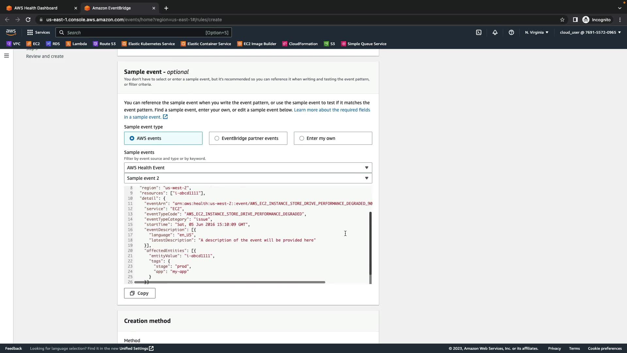Select EventBridge partner events option
627x353 pixels.
pyautogui.click(x=217, y=138)
